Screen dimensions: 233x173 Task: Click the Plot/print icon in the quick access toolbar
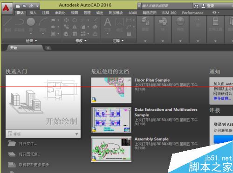coord(31,6)
